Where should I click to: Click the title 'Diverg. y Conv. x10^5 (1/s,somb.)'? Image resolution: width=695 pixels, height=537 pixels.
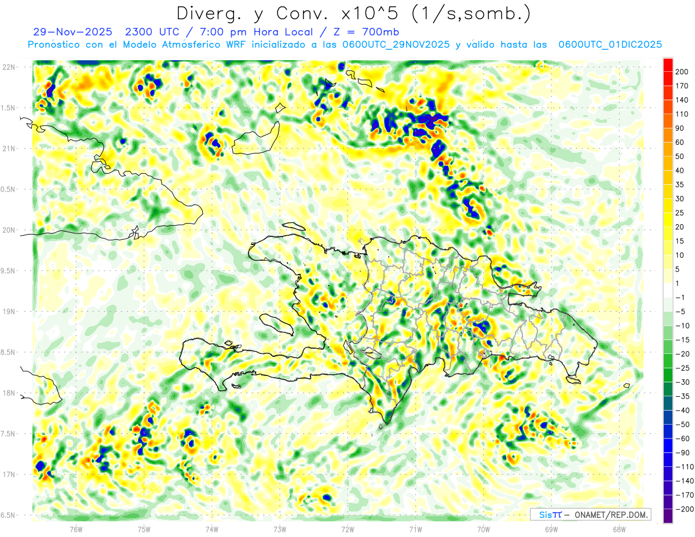click(353, 13)
